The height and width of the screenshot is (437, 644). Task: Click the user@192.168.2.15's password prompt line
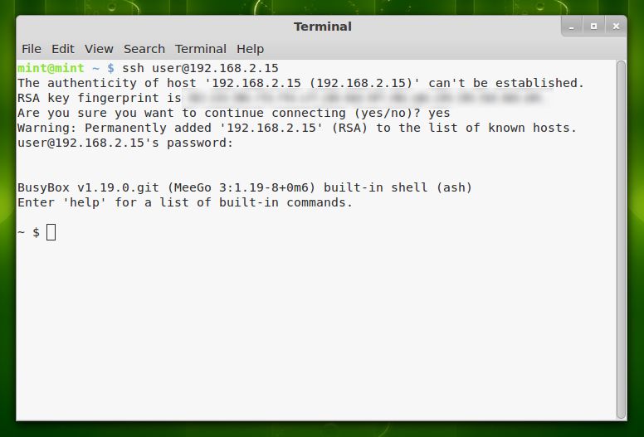click(125, 143)
